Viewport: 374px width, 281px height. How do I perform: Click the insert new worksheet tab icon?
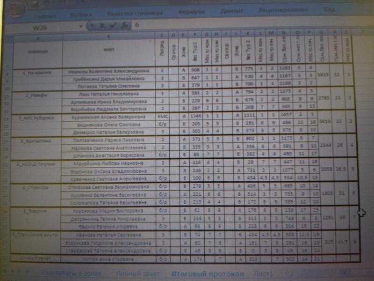tap(289, 273)
